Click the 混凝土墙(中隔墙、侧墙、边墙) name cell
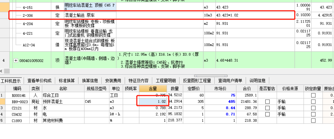Viewport: 334px width, 139px height. (90, 61)
